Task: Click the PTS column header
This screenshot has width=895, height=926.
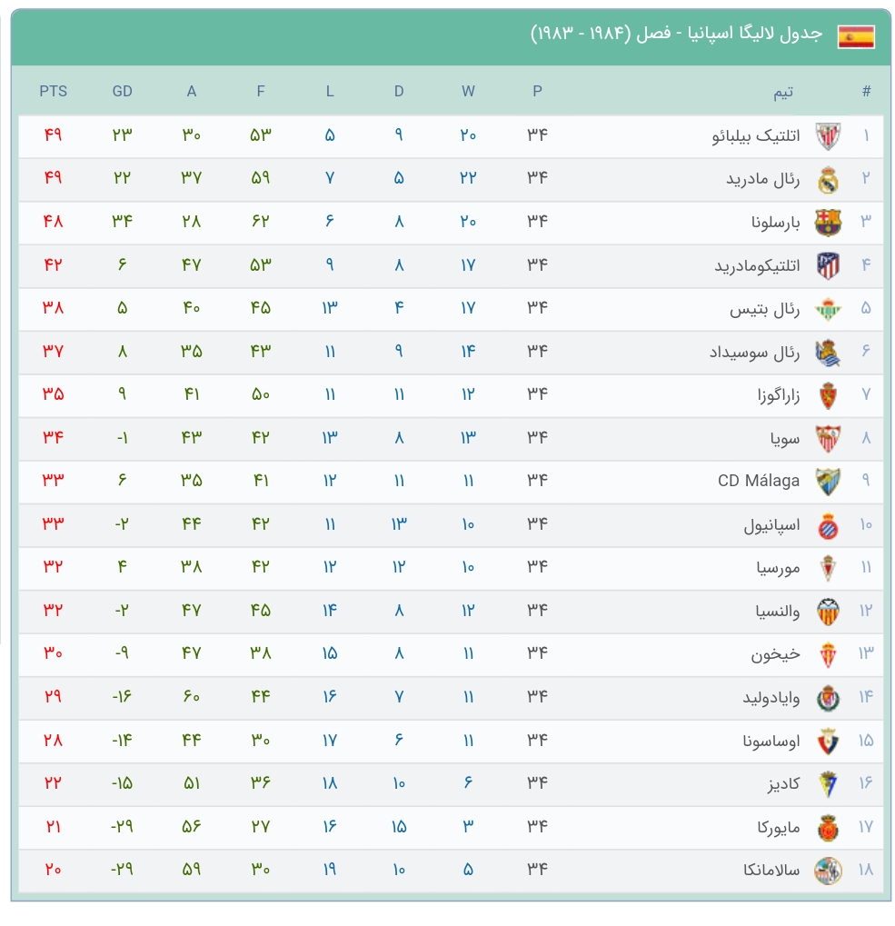Action: [53, 91]
